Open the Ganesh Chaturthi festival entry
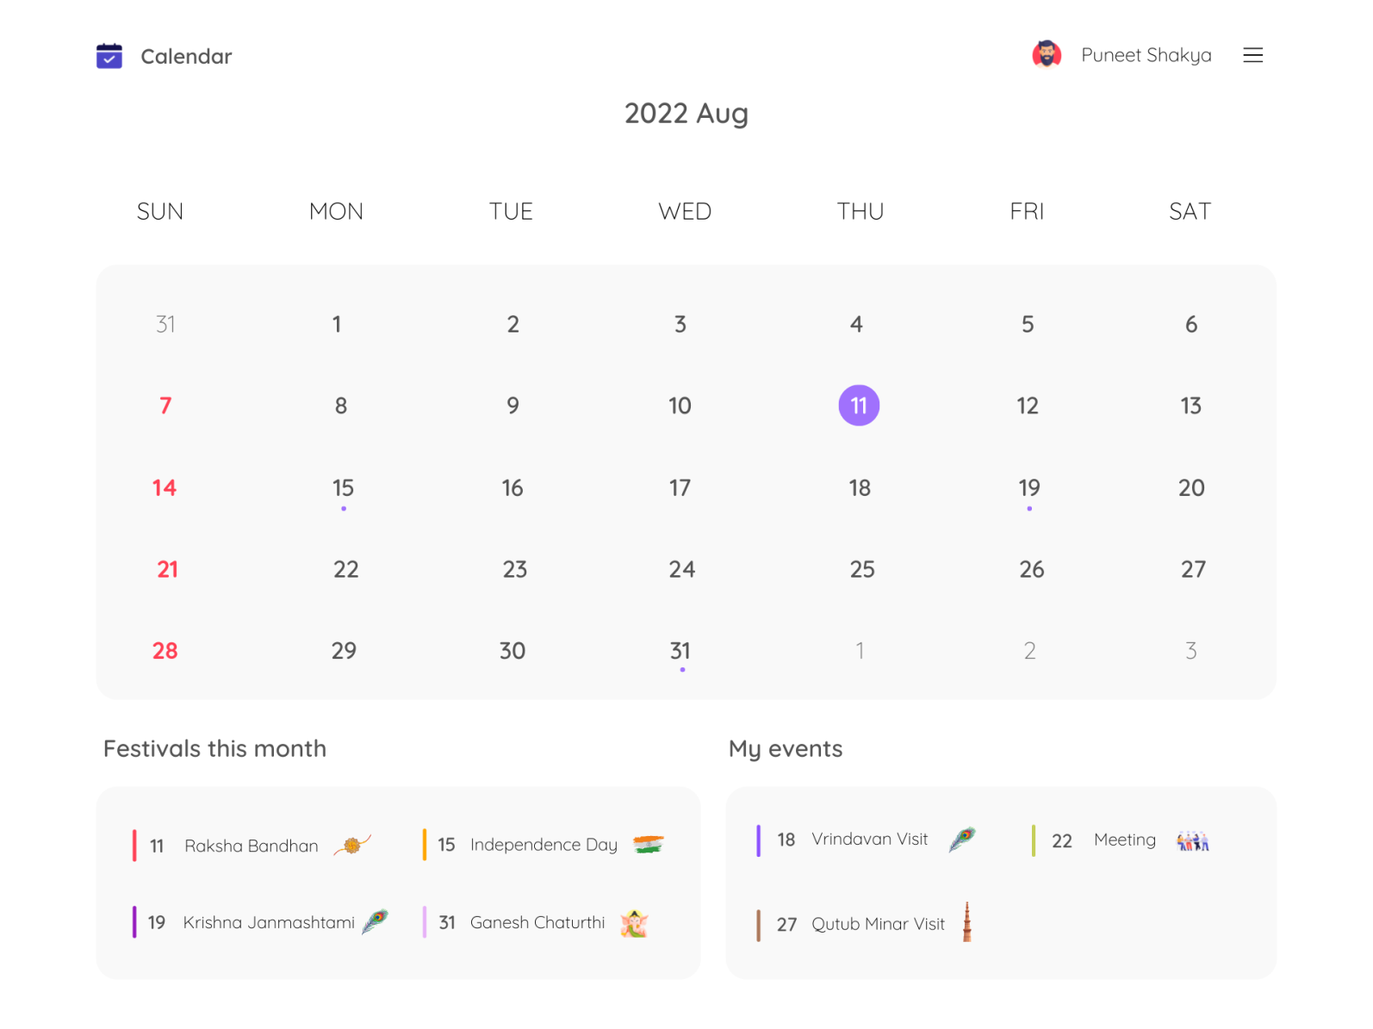This screenshot has width=1373, height=1029. point(536,922)
